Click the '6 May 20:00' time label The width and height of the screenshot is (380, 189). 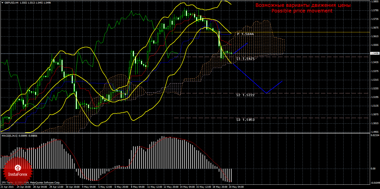[x=121, y=187]
